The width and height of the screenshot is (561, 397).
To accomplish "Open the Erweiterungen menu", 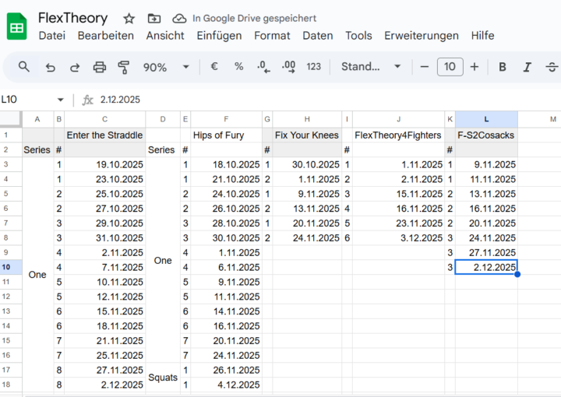I will pos(421,36).
